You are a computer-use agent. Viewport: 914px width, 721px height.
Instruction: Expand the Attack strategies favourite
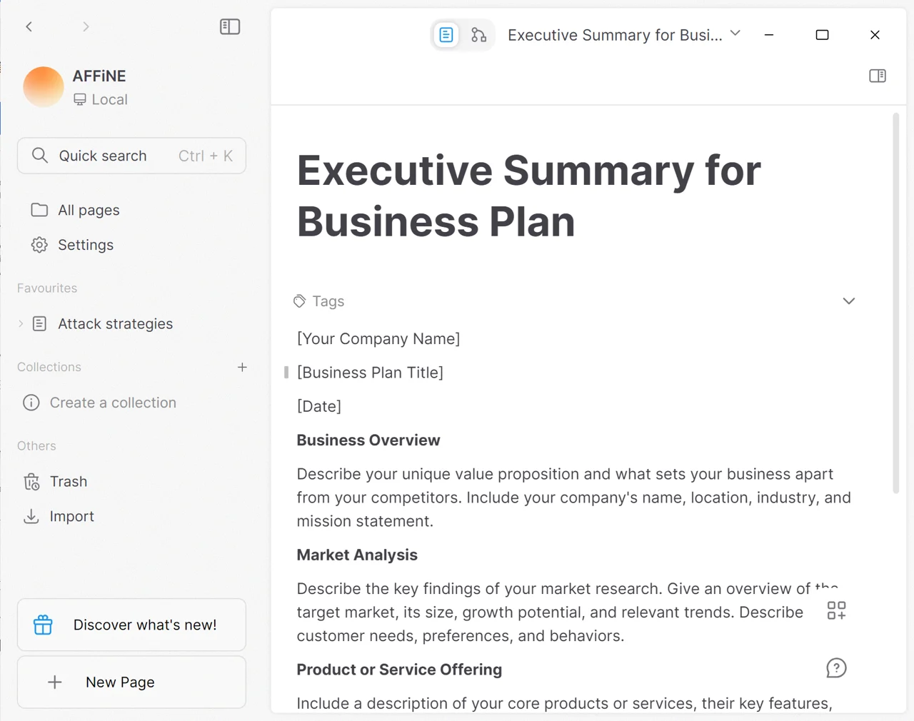click(21, 323)
